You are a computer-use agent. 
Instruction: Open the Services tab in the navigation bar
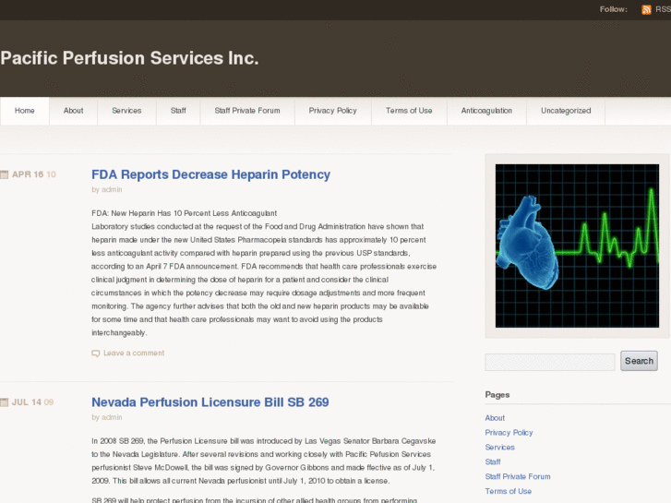pos(126,111)
